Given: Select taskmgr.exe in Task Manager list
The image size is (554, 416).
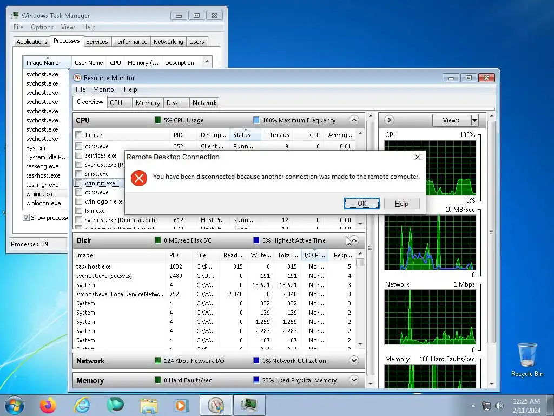Looking at the screenshot, I should (x=42, y=185).
